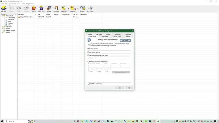Click the Stop Queue toolbar icon

tap(73, 9)
